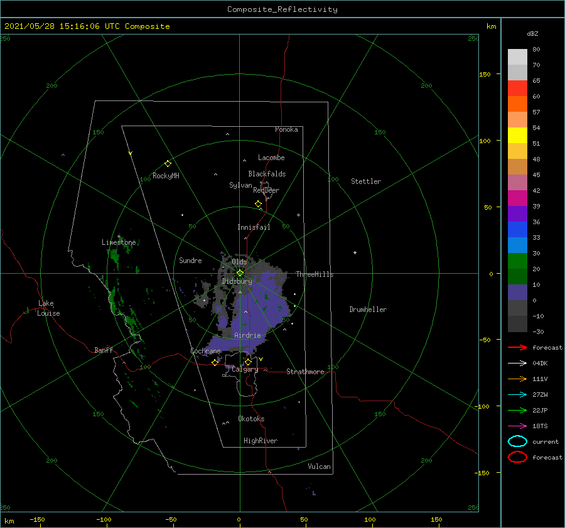Screen dimensions: 565x528
Task: Click the Vulcan label
Action: (x=320, y=466)
